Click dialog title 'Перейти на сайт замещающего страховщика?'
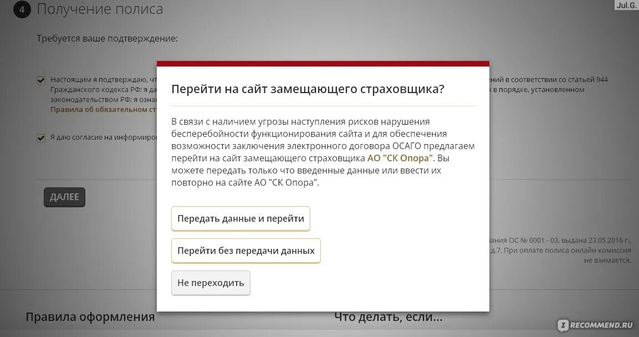Screen dimensions: 639x337 [308, 89]
